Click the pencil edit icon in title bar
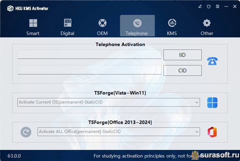 (x=200, y=6)
